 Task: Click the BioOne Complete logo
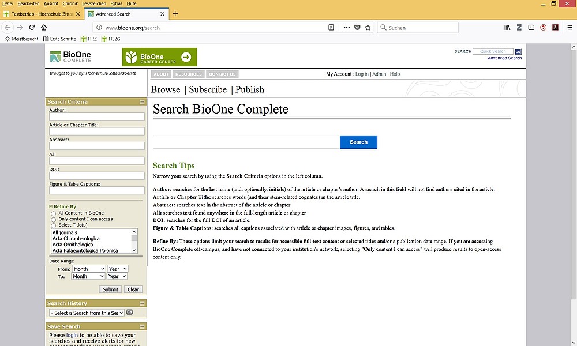pos(70,57)
